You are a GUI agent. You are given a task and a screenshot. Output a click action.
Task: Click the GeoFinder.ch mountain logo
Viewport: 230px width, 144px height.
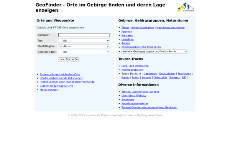186,7
